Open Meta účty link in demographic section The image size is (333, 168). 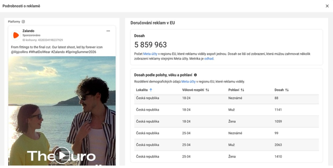188,82
